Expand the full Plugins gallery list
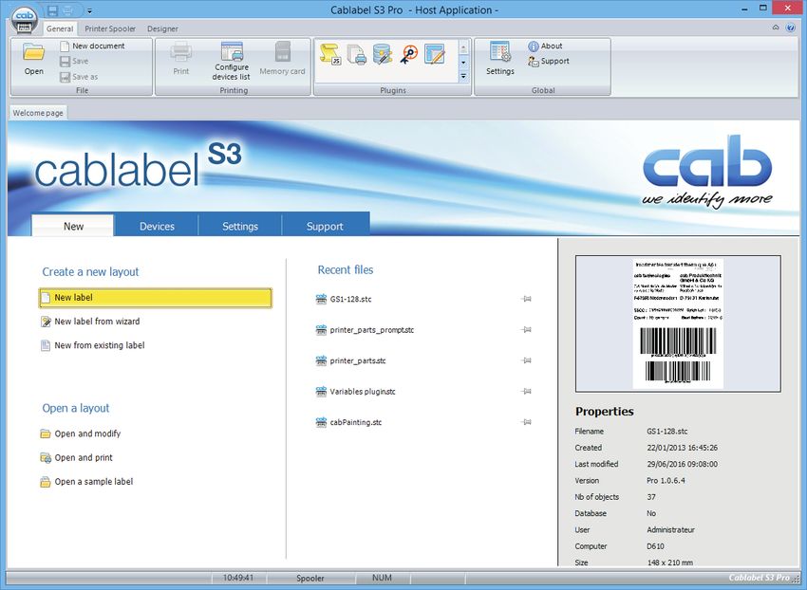 click(x=463, y=76)
